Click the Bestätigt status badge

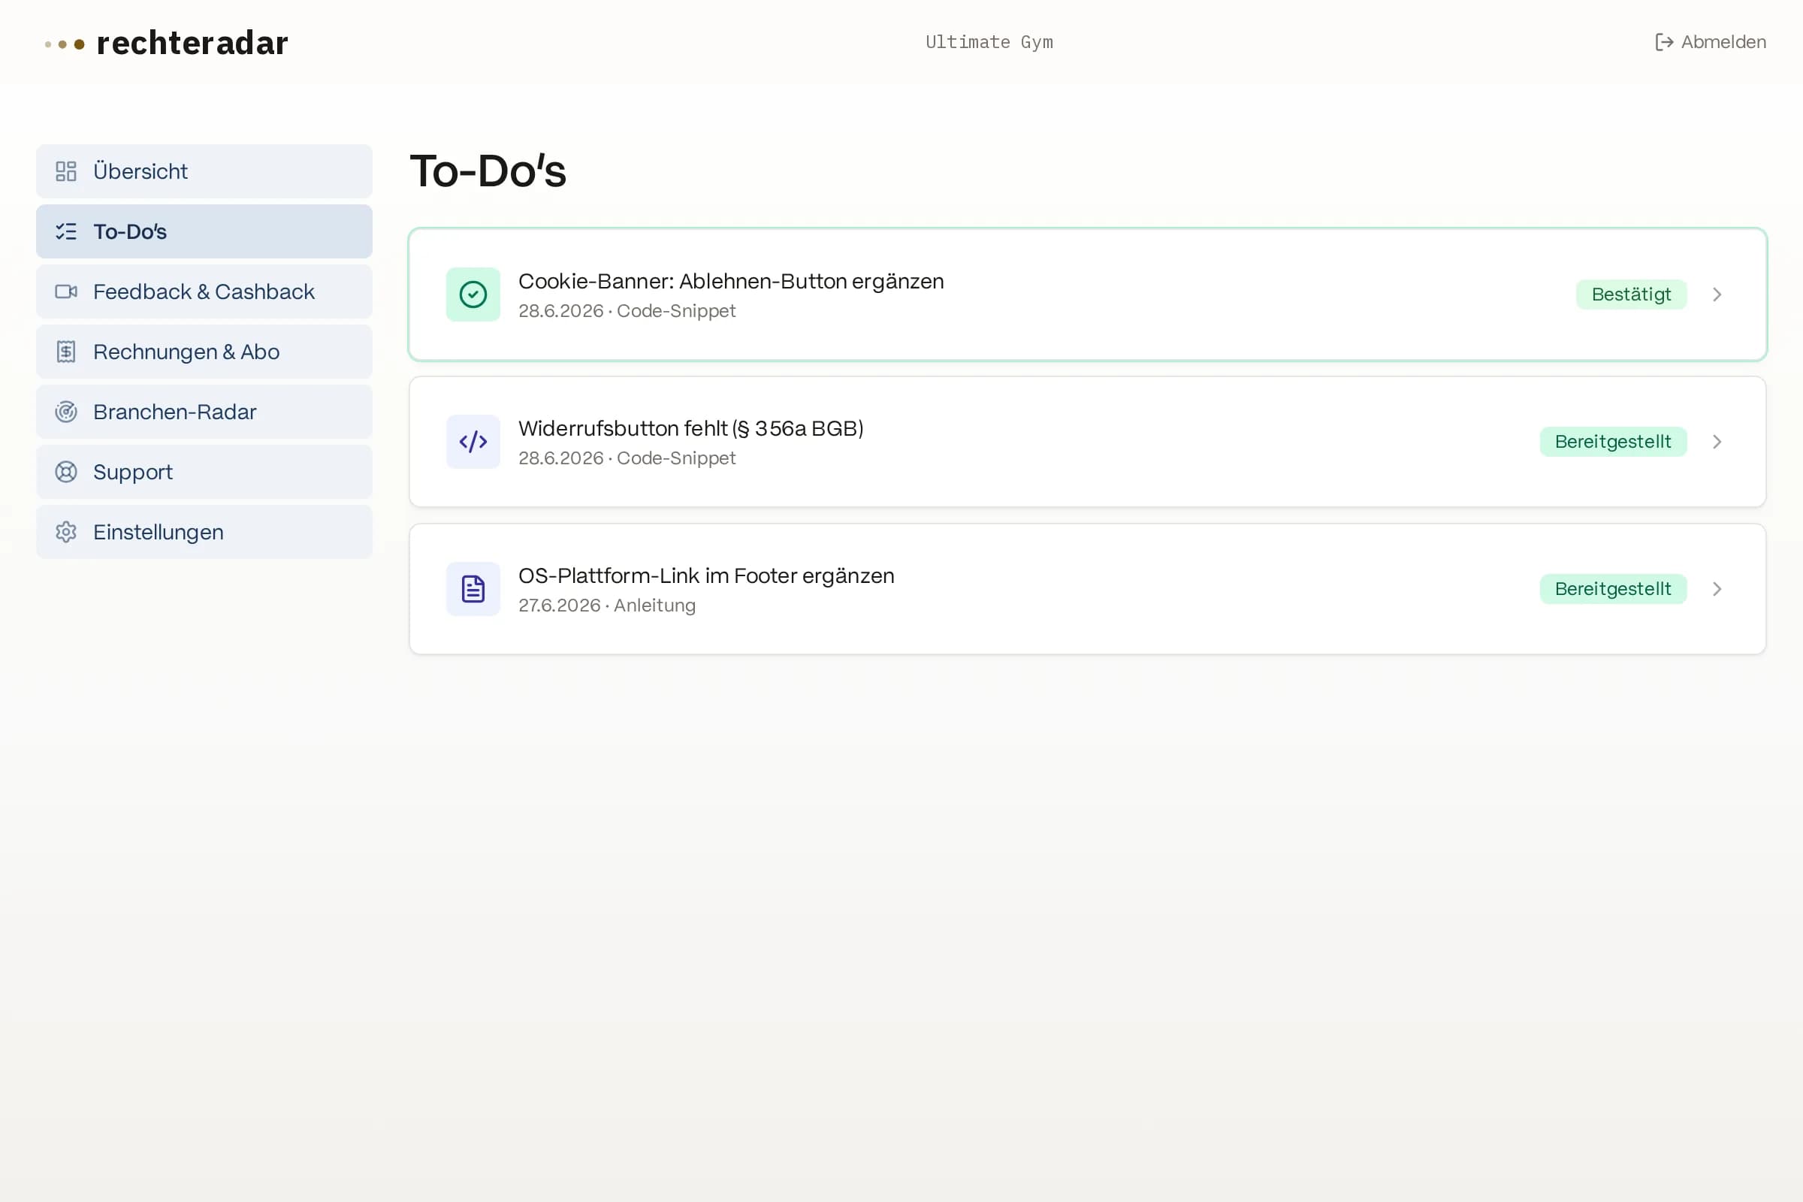(x=1631, y=294)
